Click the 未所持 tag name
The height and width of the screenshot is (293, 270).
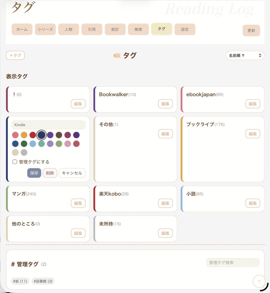106,224
